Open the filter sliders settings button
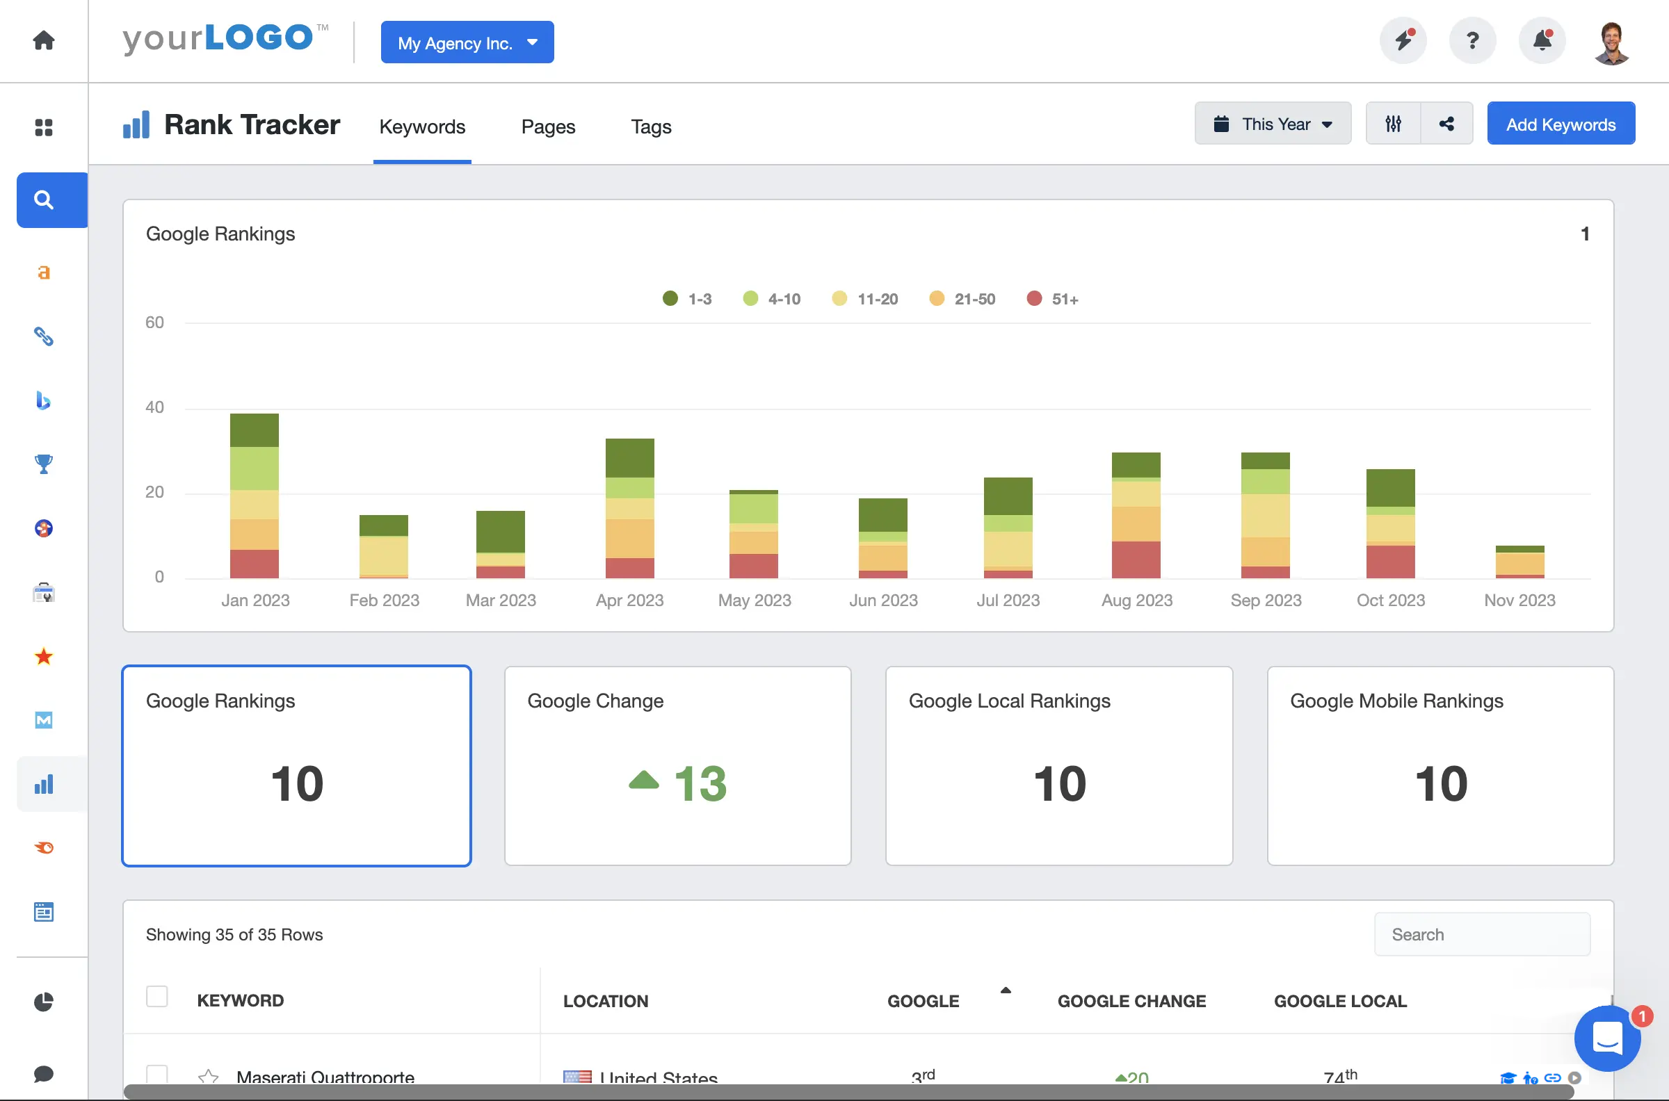The image size is (1669, 1101). 1394,124
